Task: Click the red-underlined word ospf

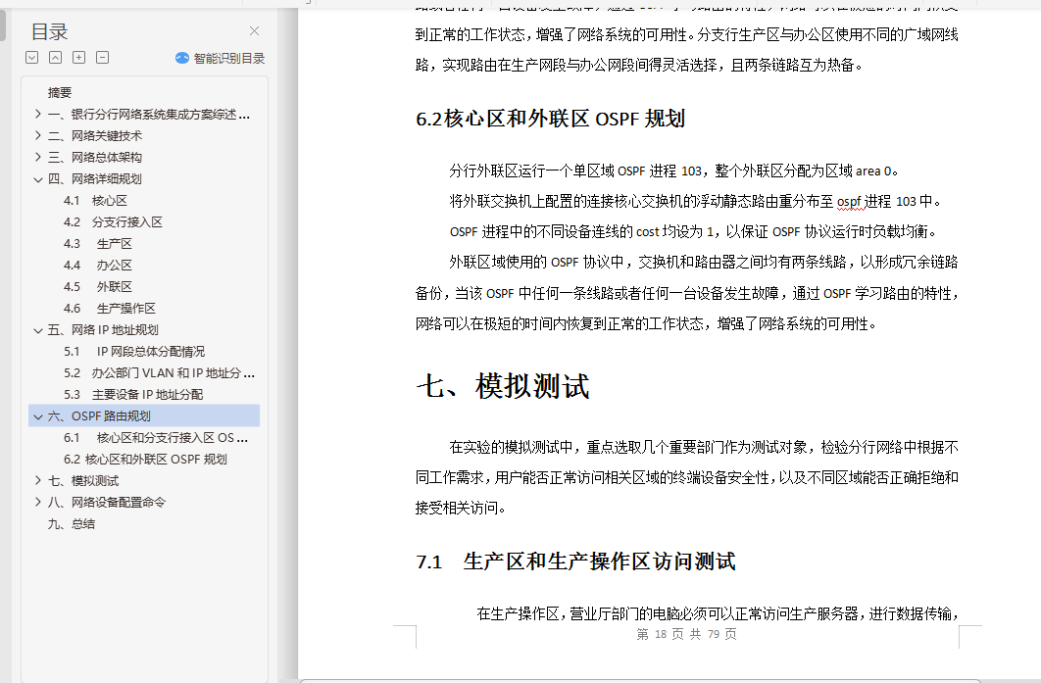Action: tap(849, 201)
